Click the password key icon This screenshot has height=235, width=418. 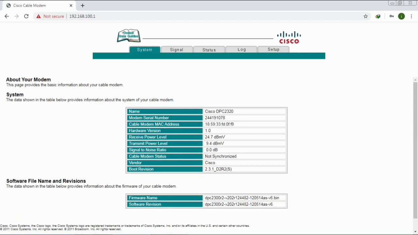click(392, 16)
